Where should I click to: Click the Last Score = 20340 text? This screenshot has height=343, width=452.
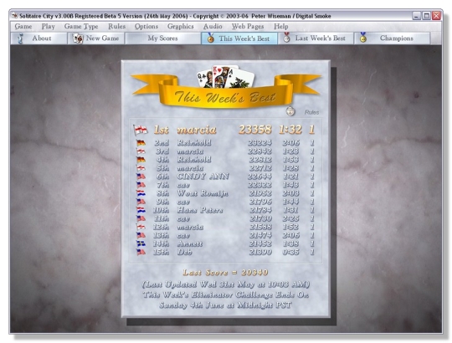click(225, 273)
